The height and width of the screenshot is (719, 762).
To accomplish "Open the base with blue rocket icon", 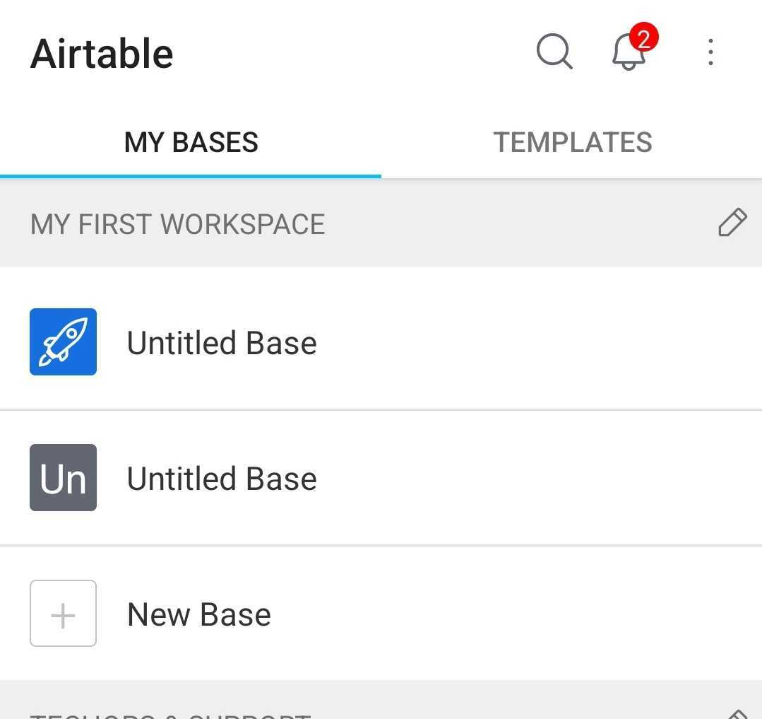I will (x=63, y=341).
